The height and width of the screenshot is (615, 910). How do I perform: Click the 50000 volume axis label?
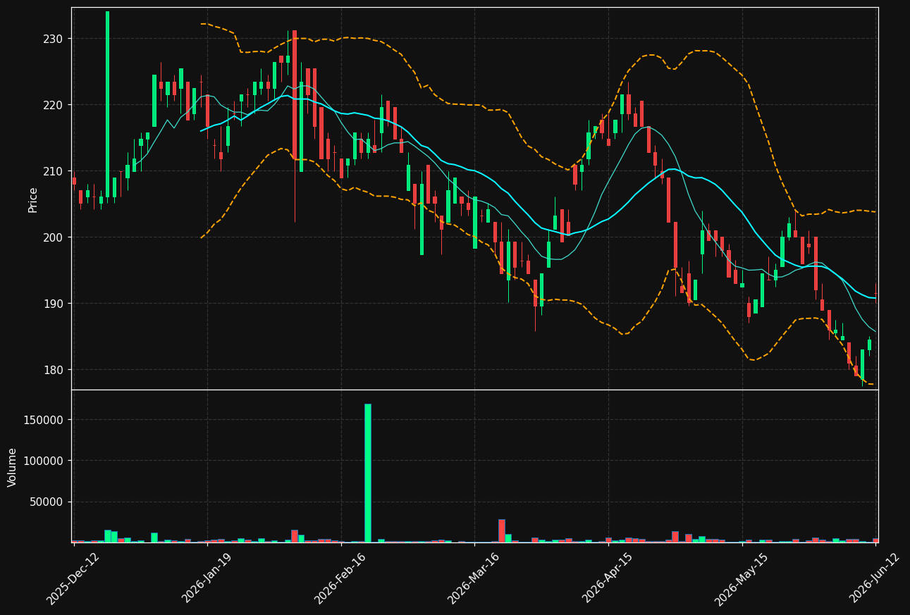click(47, 502)
